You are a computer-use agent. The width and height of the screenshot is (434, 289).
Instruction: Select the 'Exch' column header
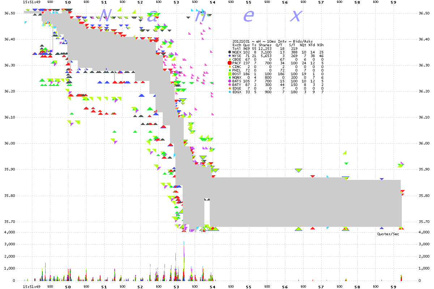(x=237, y=45)
